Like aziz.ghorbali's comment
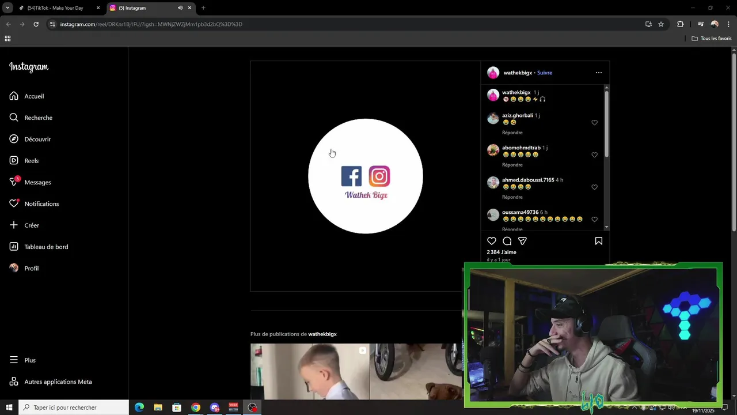Viewport: 737px width, 415px height. [595, 123]
